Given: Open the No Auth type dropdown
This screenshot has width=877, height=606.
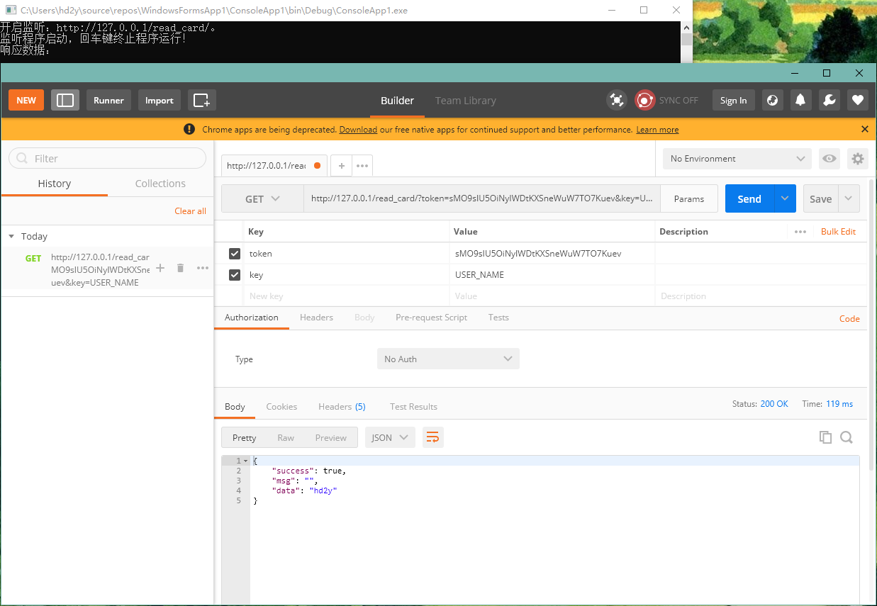Looking at the screenshot, I should [448, 359].
